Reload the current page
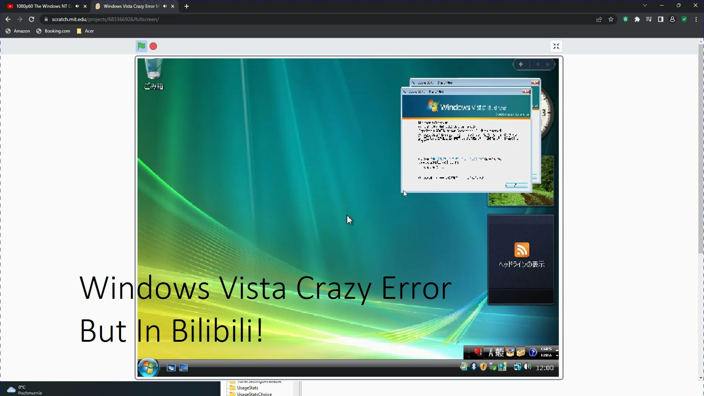Screen dimensions: 704x396 (32, 19)
